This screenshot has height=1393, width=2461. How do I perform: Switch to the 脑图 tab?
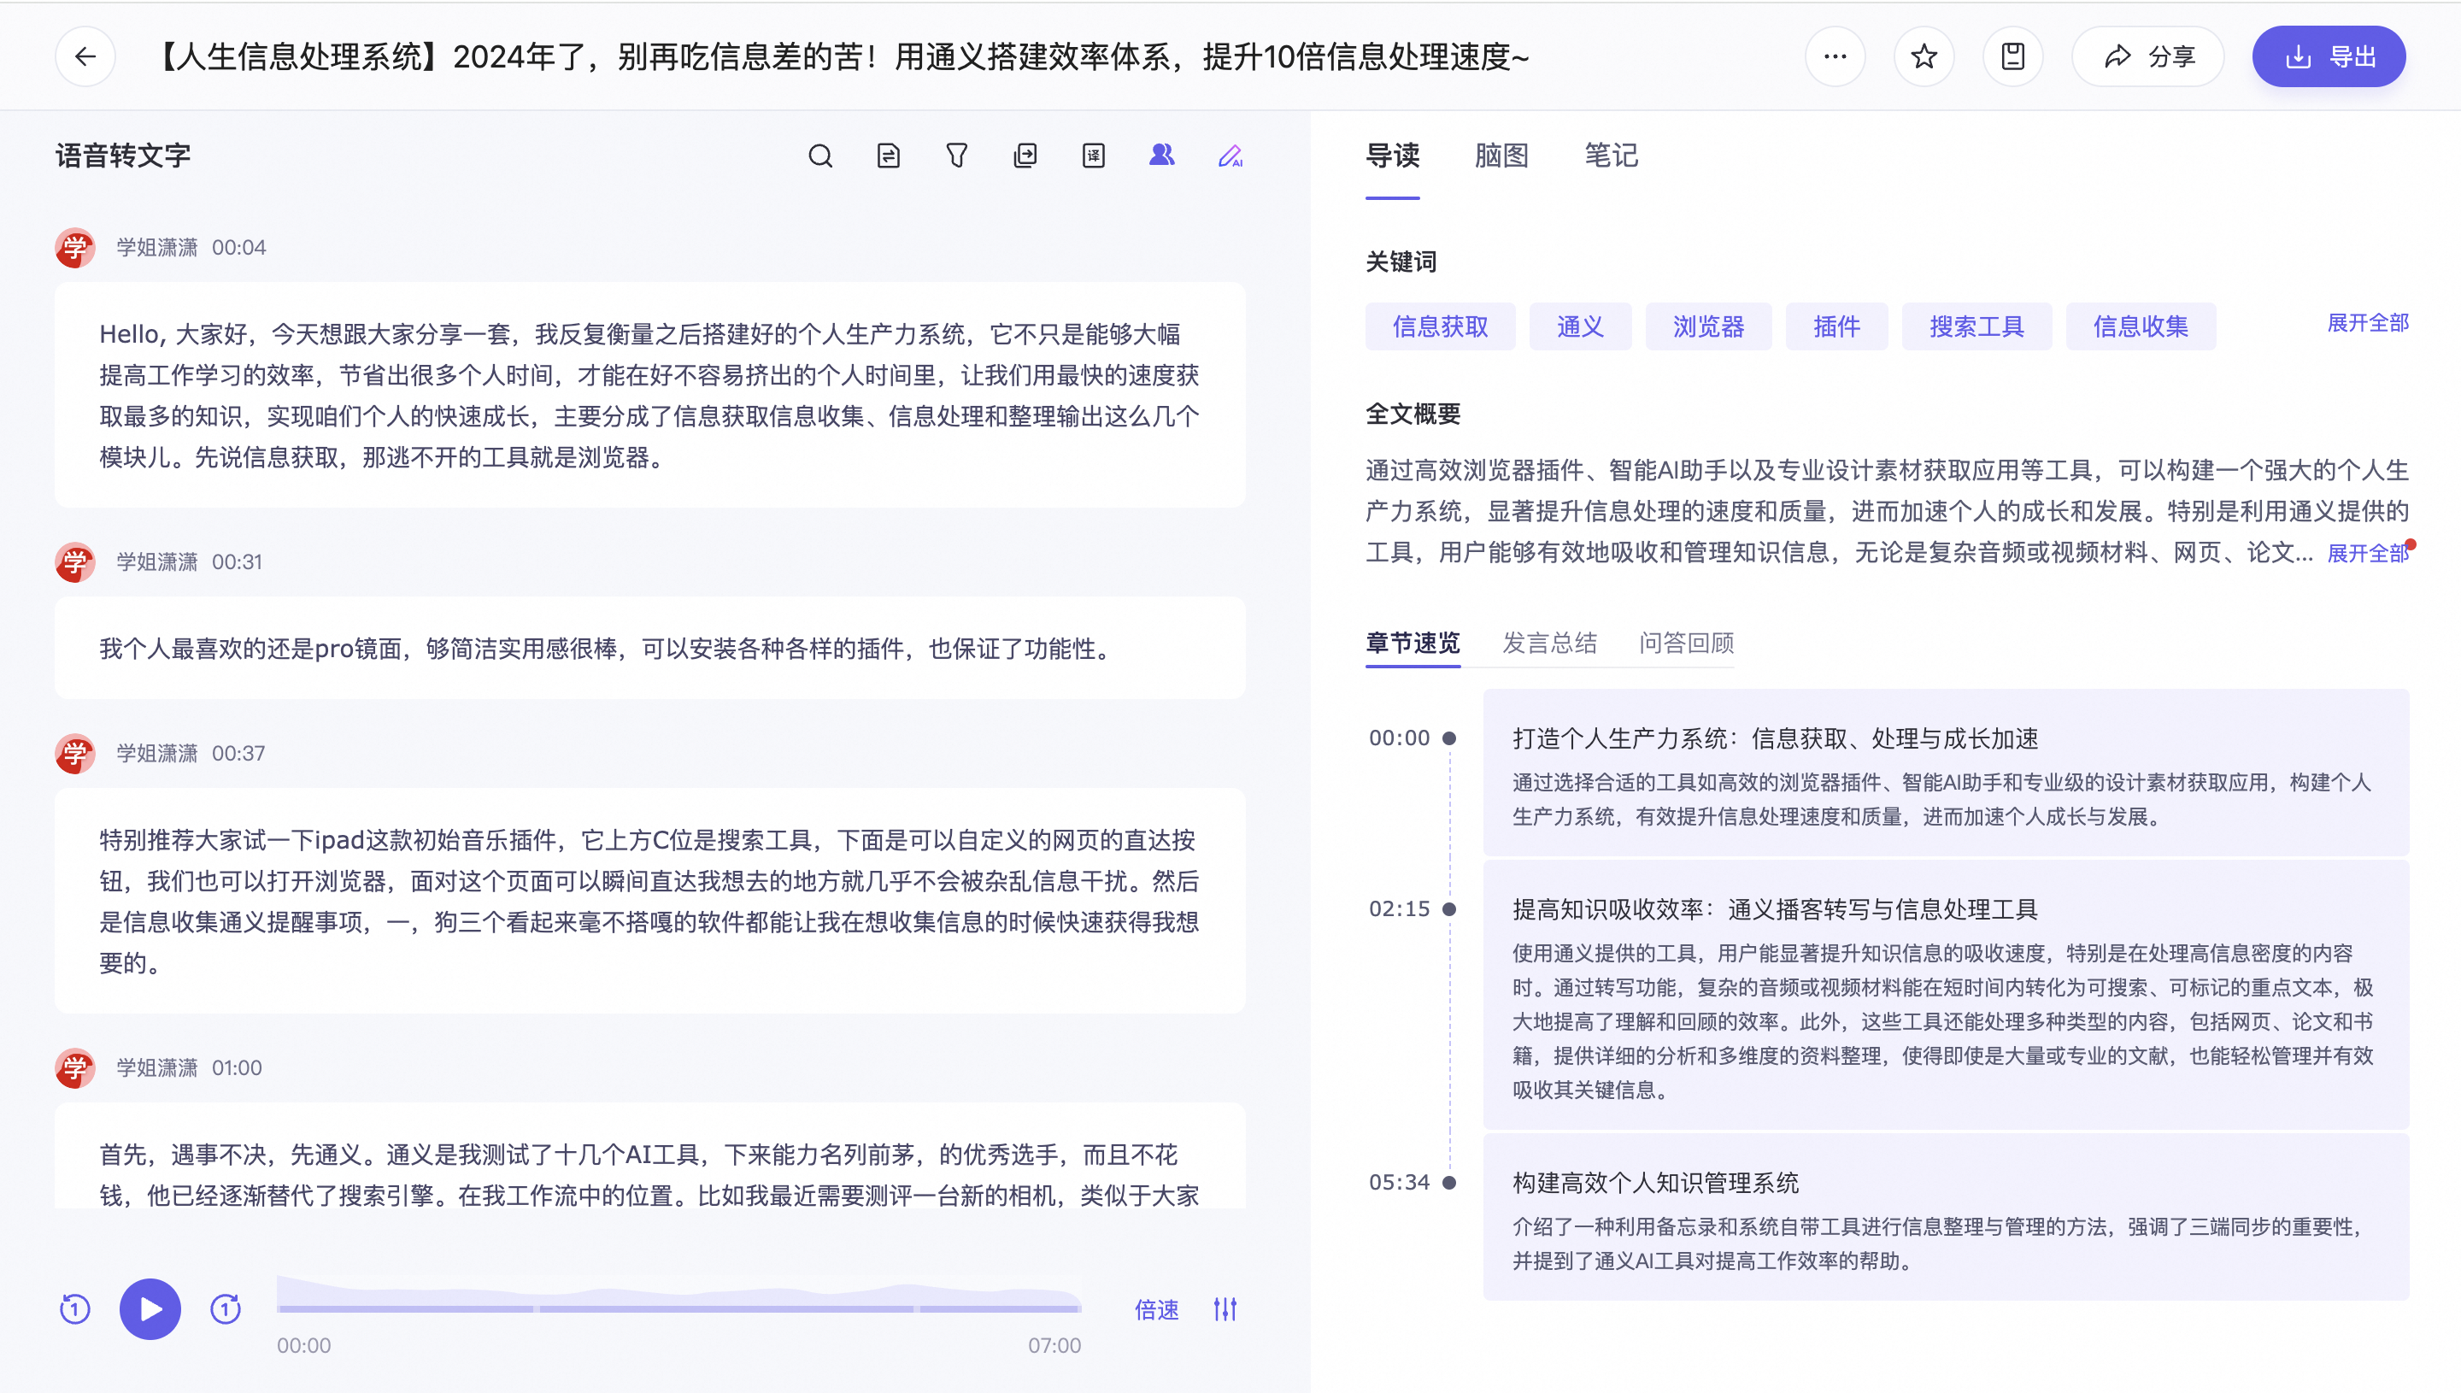tap(1501, 156)
